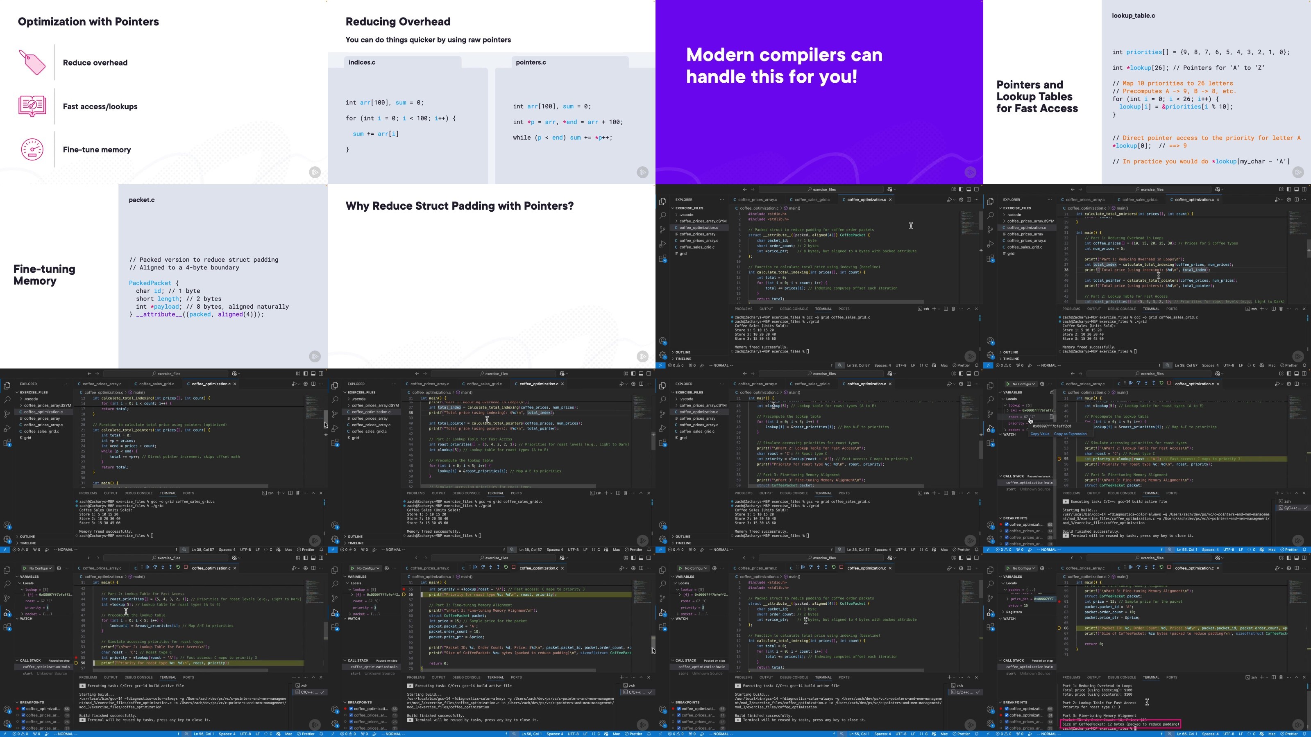In the Ln 66 frame, click debug Restart icon
The image size is (1311, 737).
point(1161,567)
